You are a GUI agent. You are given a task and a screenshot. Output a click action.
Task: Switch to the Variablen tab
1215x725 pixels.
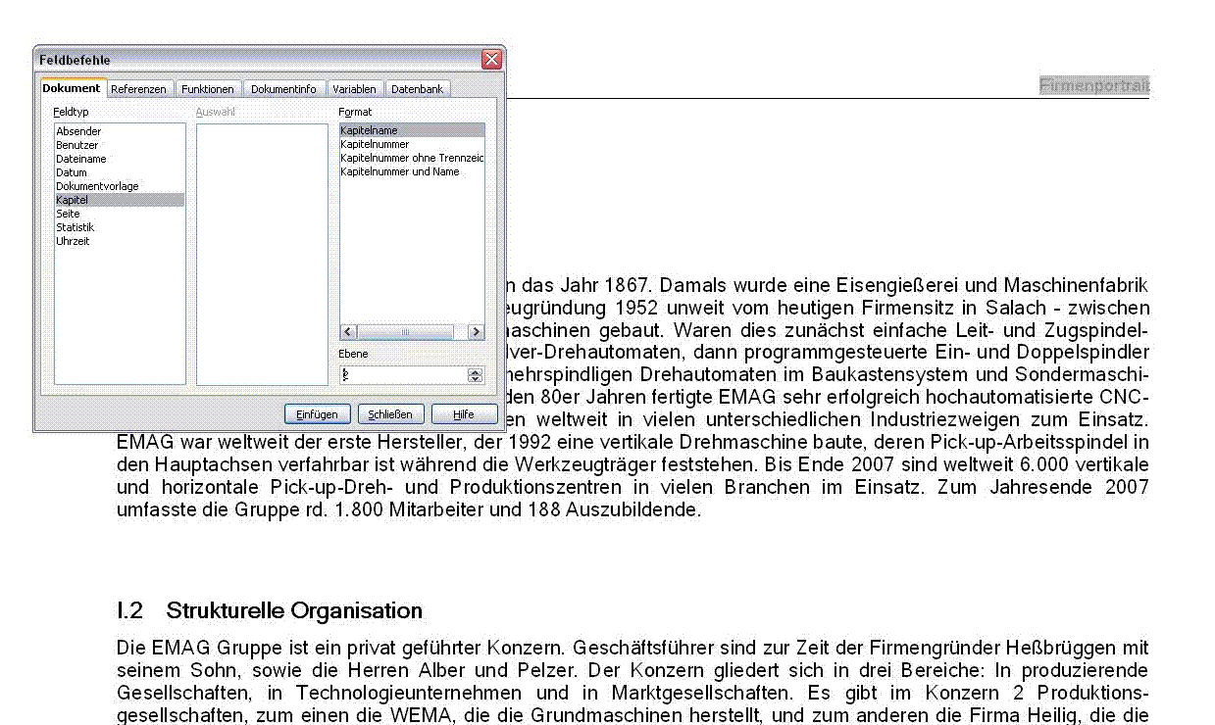tap(354, 88)
